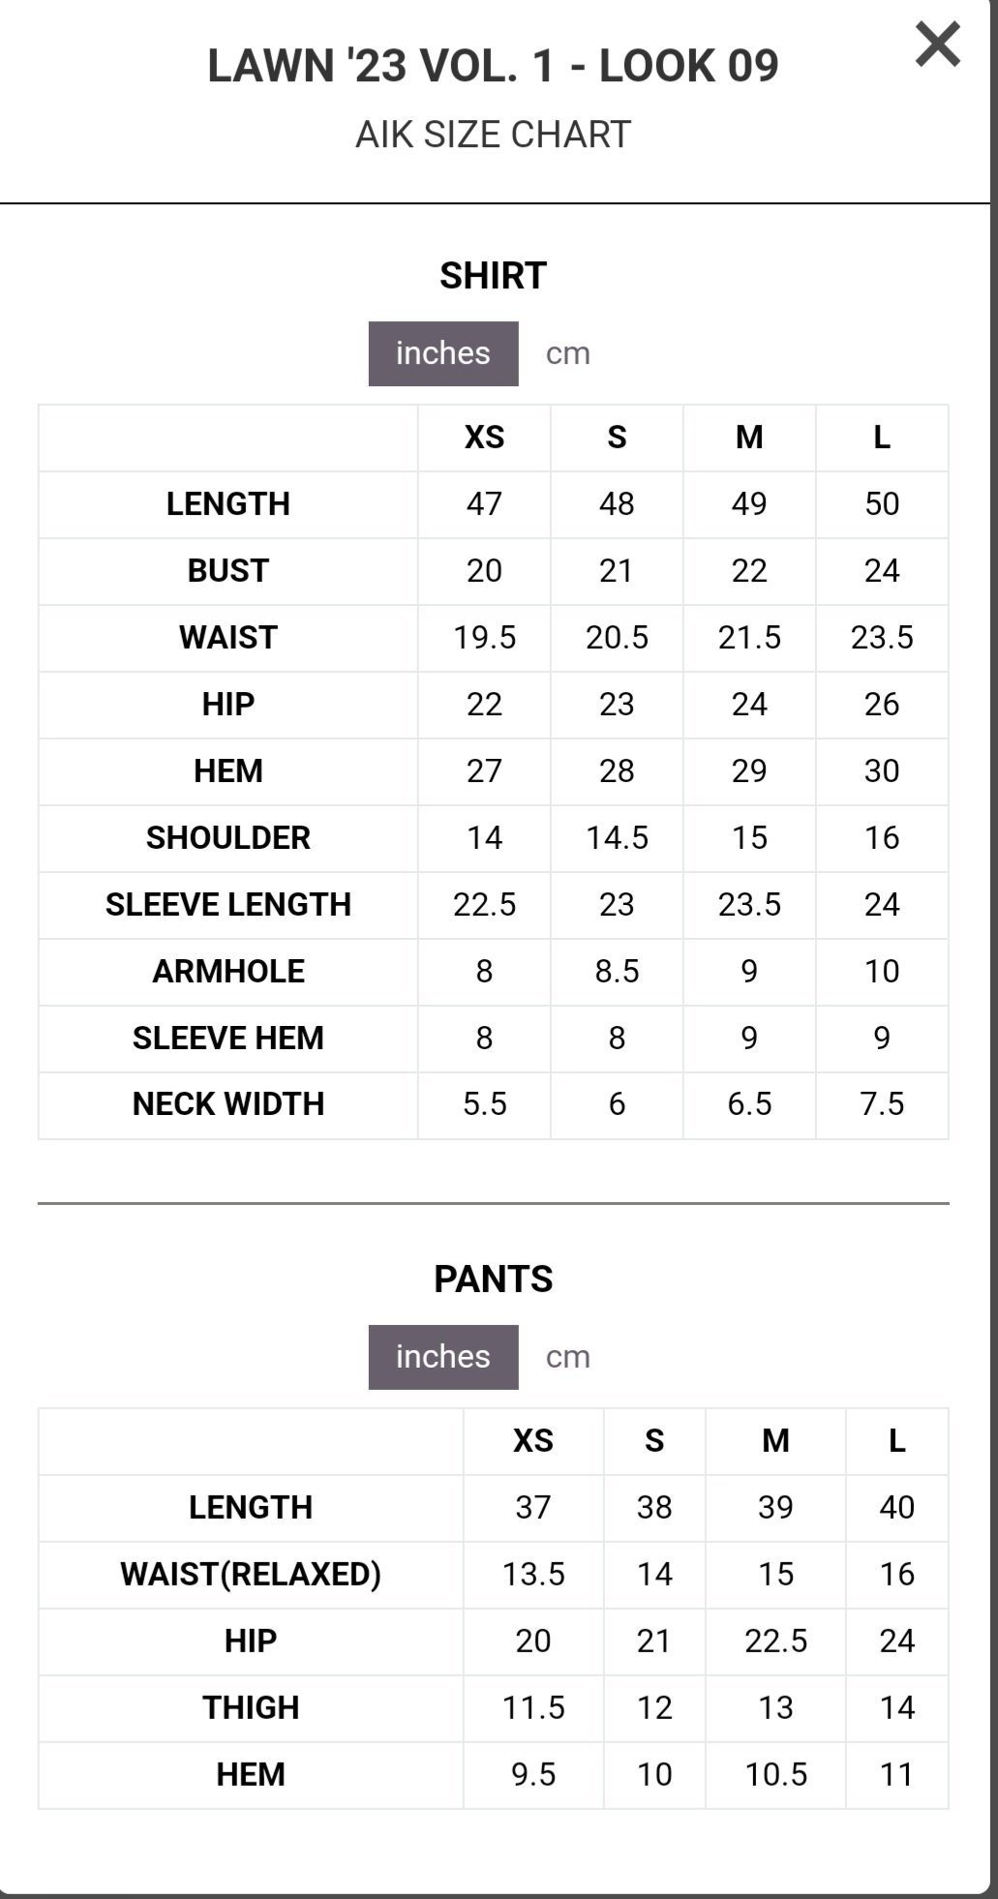Switch shirt measurements to cm
Viewport: 998px width, 1899px height.
(x=567, y=353)
